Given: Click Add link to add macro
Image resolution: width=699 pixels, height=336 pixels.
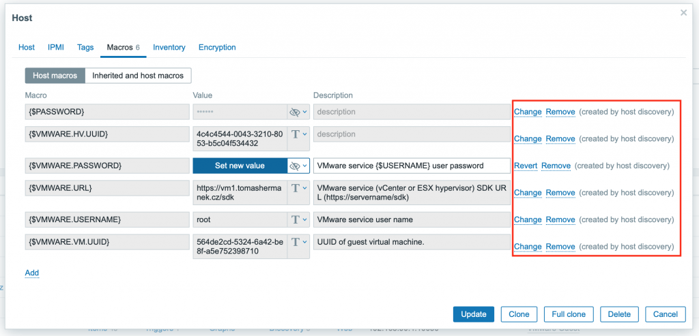Looking at the screenshot, I should point(32,273).
